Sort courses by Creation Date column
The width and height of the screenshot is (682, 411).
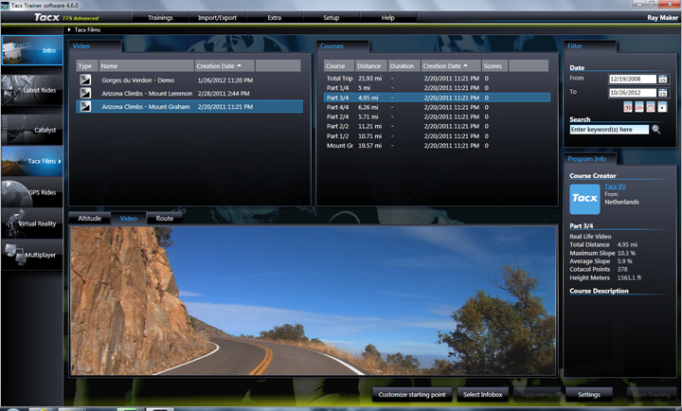coord(451,65)
